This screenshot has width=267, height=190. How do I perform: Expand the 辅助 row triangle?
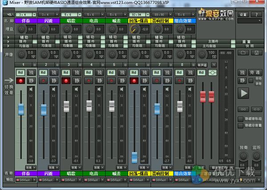(8, 37)
